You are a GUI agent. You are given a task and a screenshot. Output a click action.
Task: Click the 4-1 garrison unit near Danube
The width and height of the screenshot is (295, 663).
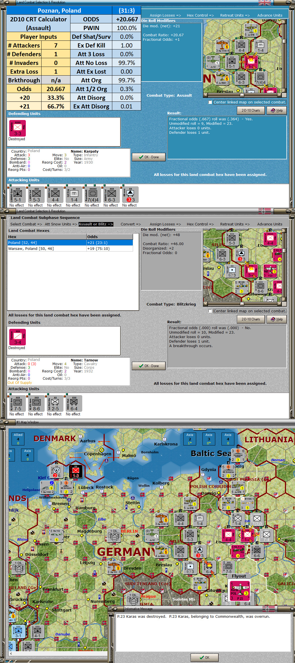[x=37, y=632]
